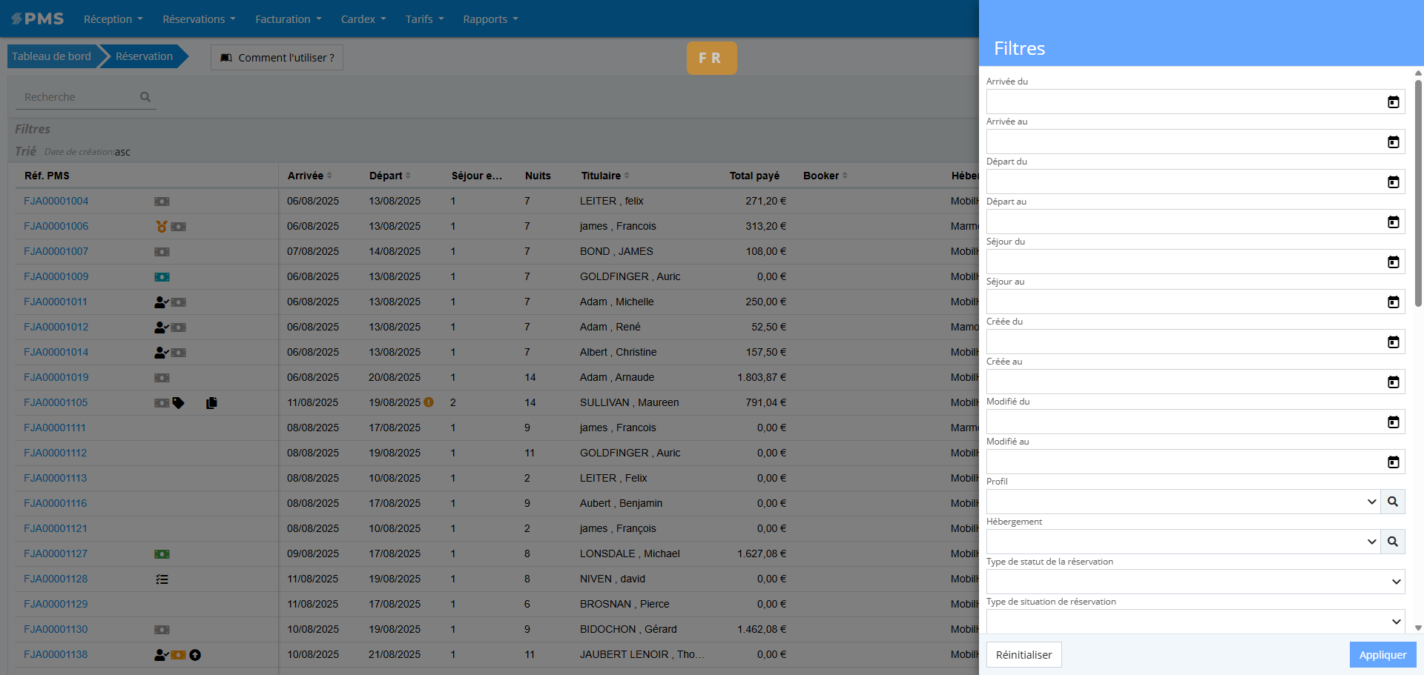Expand the Hébergement dropdown
The height and width of the screenshot is (675, 1424).
coord(1371,542)
